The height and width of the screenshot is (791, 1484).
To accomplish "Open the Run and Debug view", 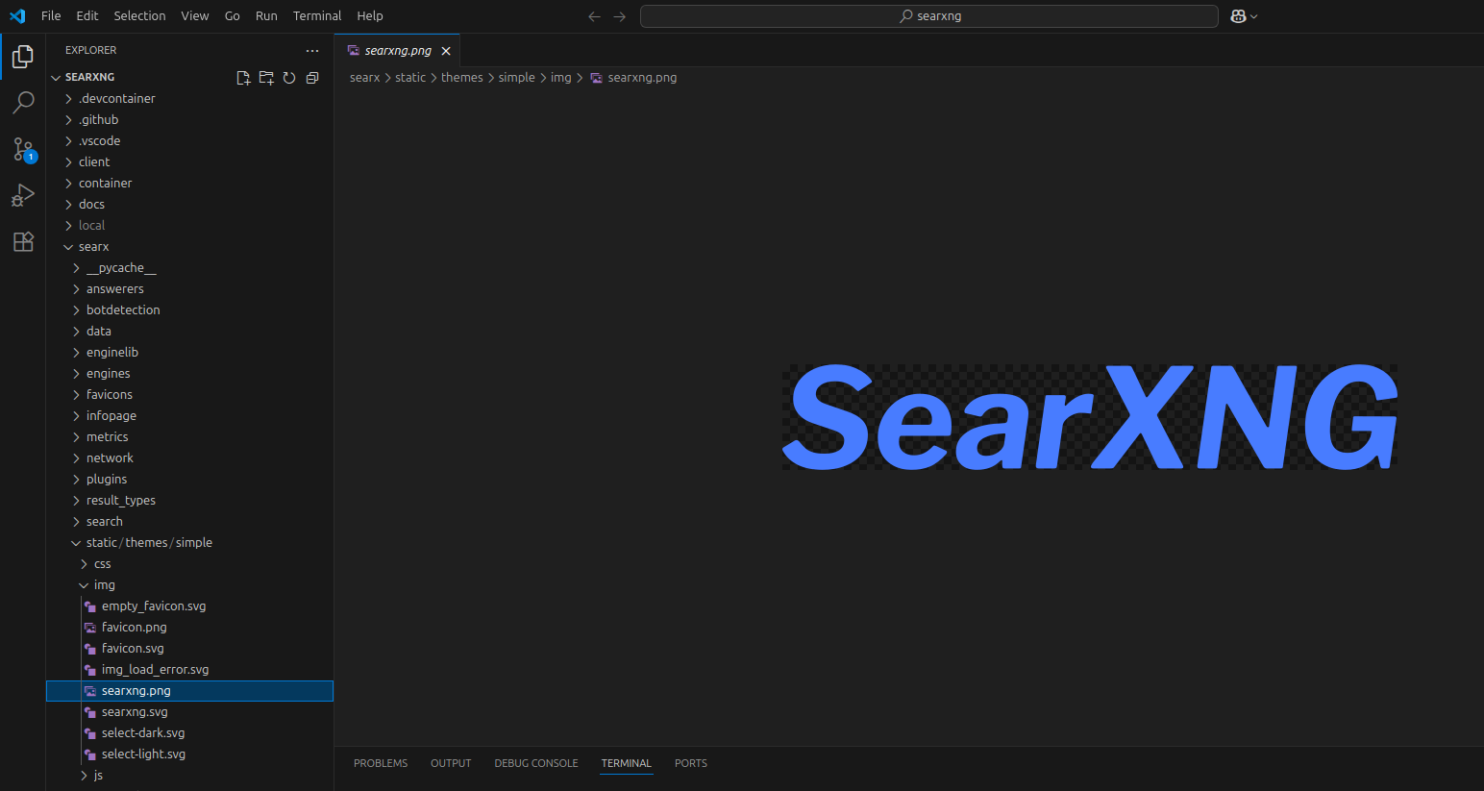I will (x=23, y=195).
